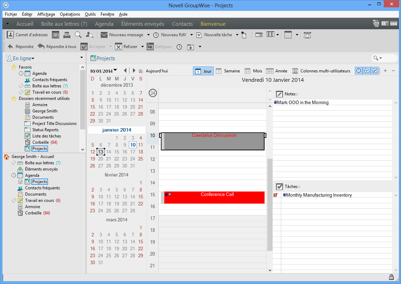Select the gray Daedalus Discussion appointment
Image resolution: width=401 pixels, height=284 pixels.
click(213, 141)
